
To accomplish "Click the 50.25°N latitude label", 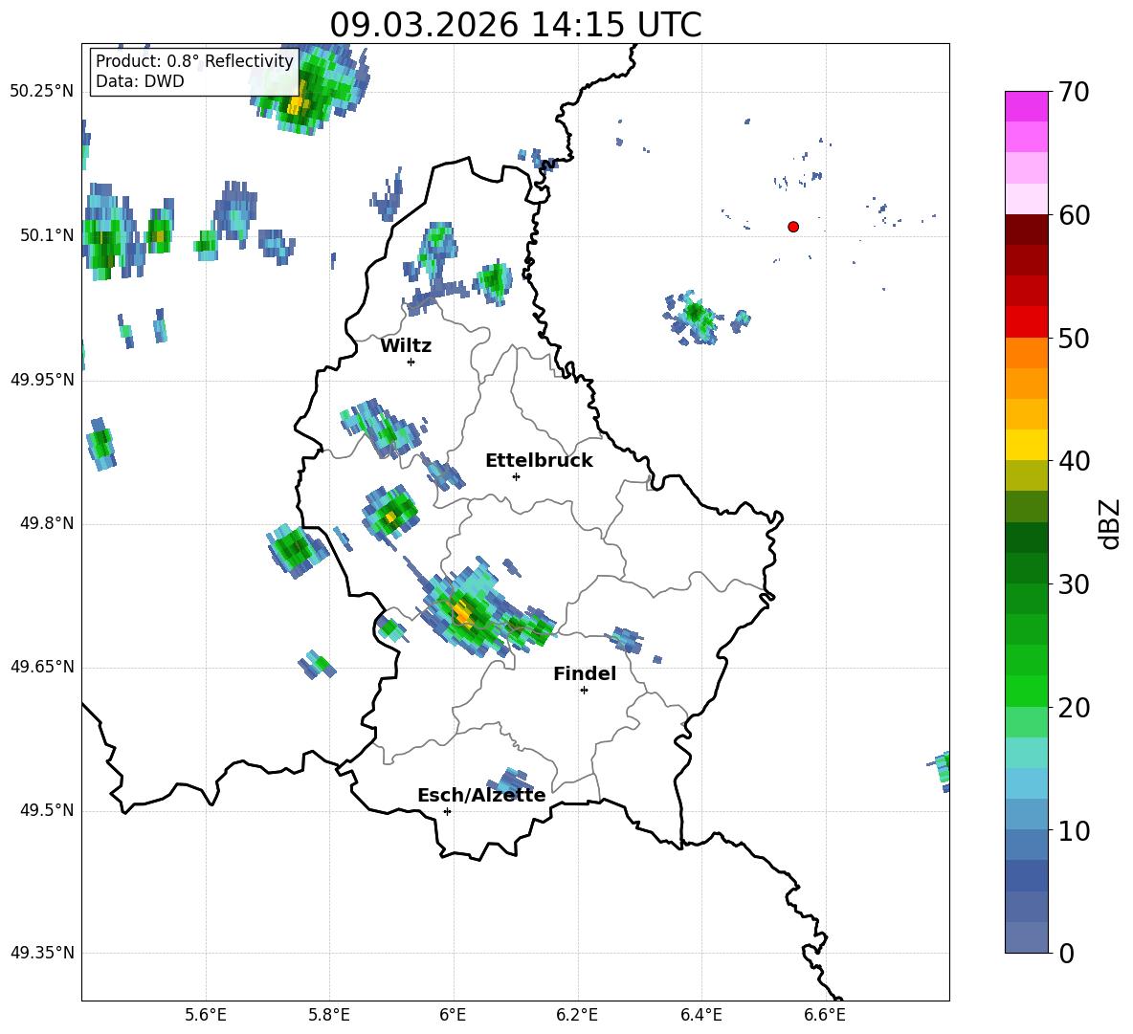I will [x=42, y=92].
